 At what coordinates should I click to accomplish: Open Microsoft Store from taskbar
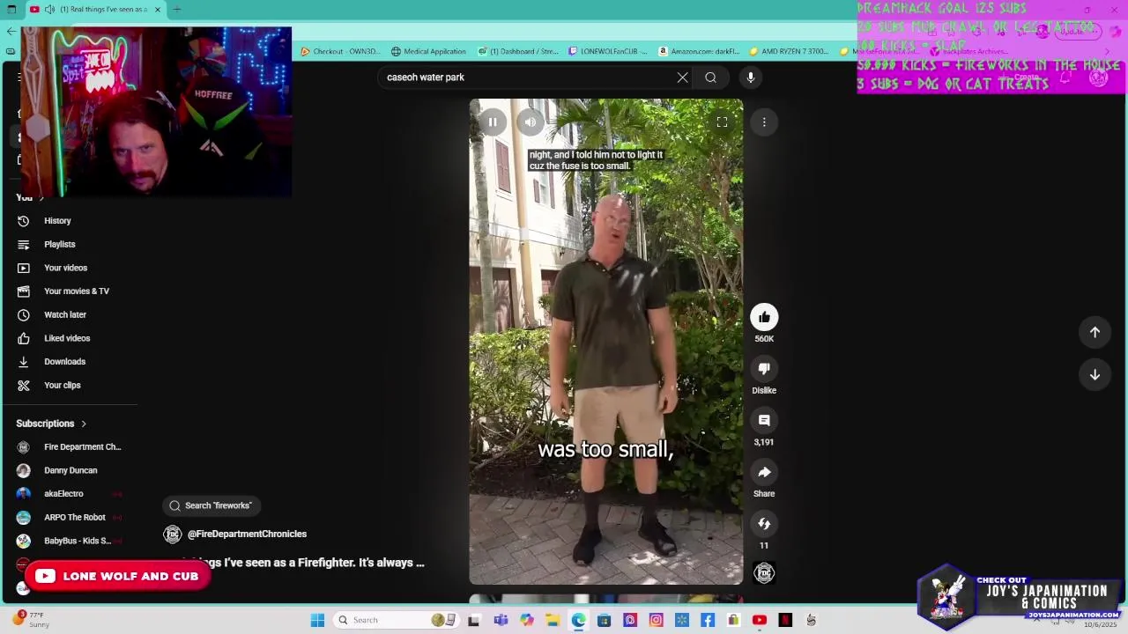pyautogui.click(x=604, y=620)
